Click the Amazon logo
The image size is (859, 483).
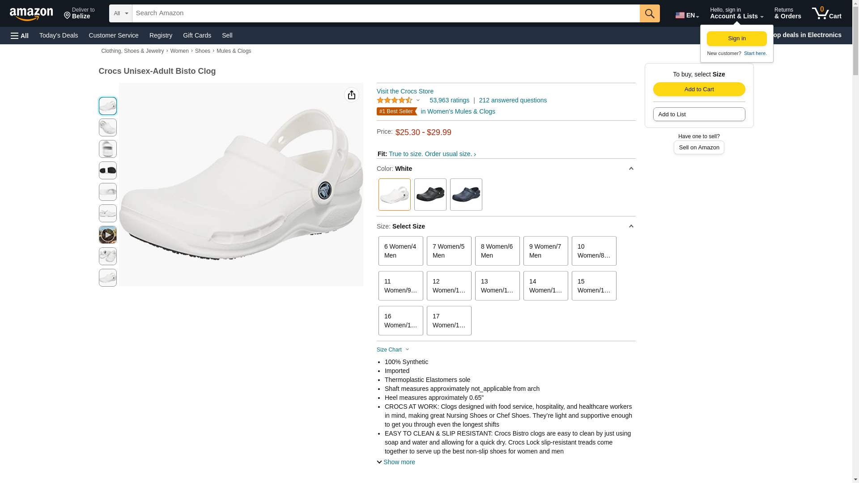pyautogui.click(x=31, y=14)
